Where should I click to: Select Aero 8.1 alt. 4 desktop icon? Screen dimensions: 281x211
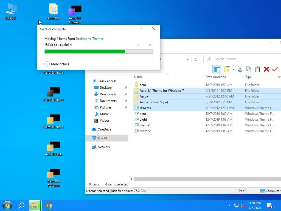coord(54,95)
